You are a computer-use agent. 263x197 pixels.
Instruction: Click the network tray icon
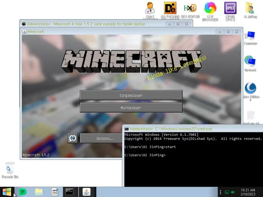point(227,192)
